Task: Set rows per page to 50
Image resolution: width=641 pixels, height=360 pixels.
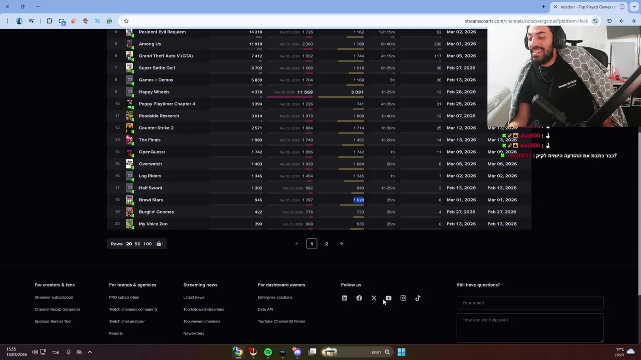Action: 137,244
